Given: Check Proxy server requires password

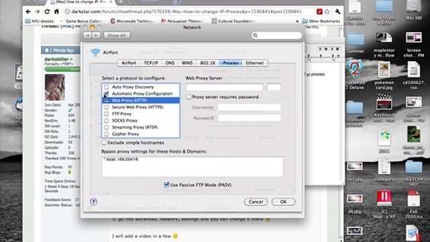Looking at the screenshot, I should click(x=188, y=97).
